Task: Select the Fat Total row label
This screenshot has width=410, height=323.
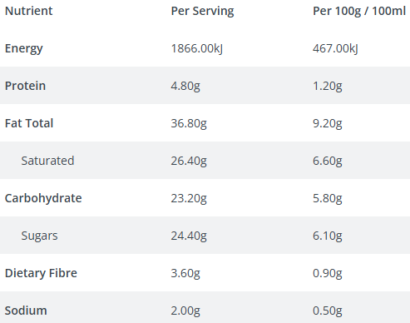Action: coord(29,123)
